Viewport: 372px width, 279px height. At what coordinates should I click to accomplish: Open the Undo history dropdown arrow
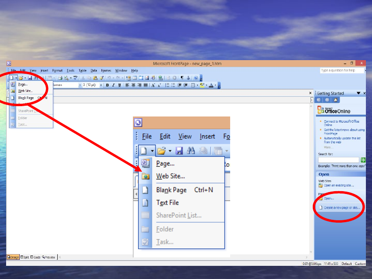113,78
